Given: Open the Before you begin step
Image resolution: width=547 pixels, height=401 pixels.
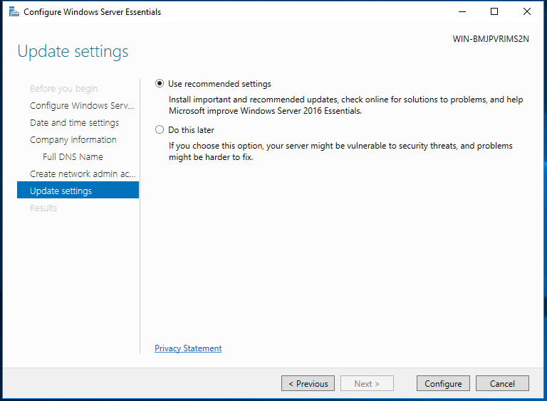Looking at the screenshot, I should 64,88.
